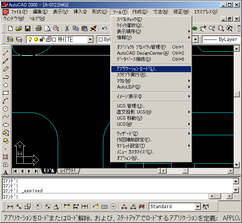Open the WHITE layer dropdown arrow
The image size is (242, 223).
(90, 40)
